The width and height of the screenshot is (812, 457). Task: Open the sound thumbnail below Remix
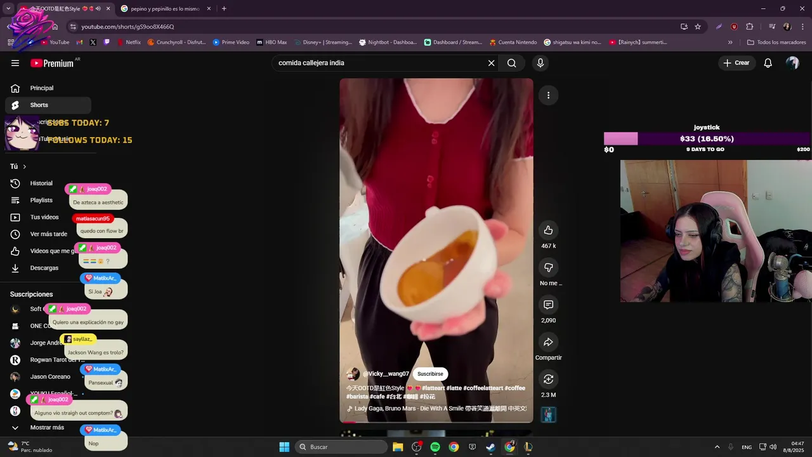pos(548,414)
